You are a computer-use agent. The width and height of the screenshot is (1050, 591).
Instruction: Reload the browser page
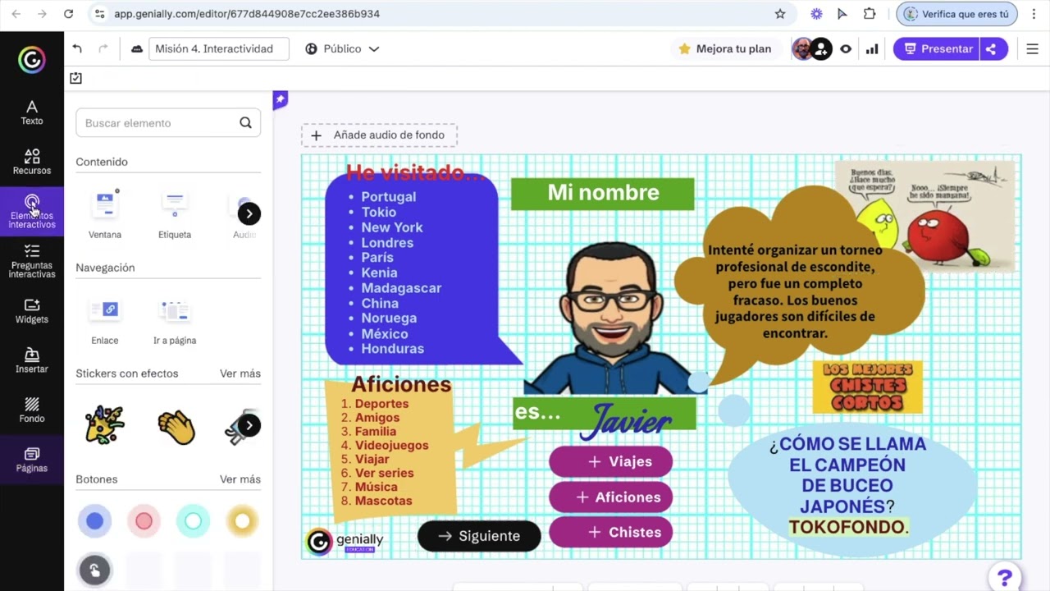click(x=68, y=14)
